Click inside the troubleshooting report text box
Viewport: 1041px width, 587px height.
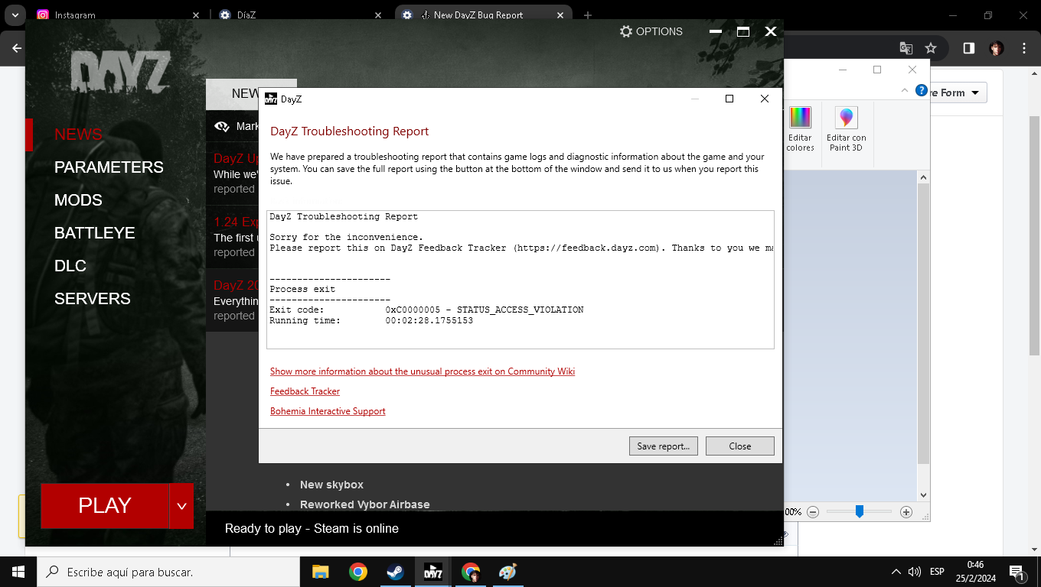[520, 280]
